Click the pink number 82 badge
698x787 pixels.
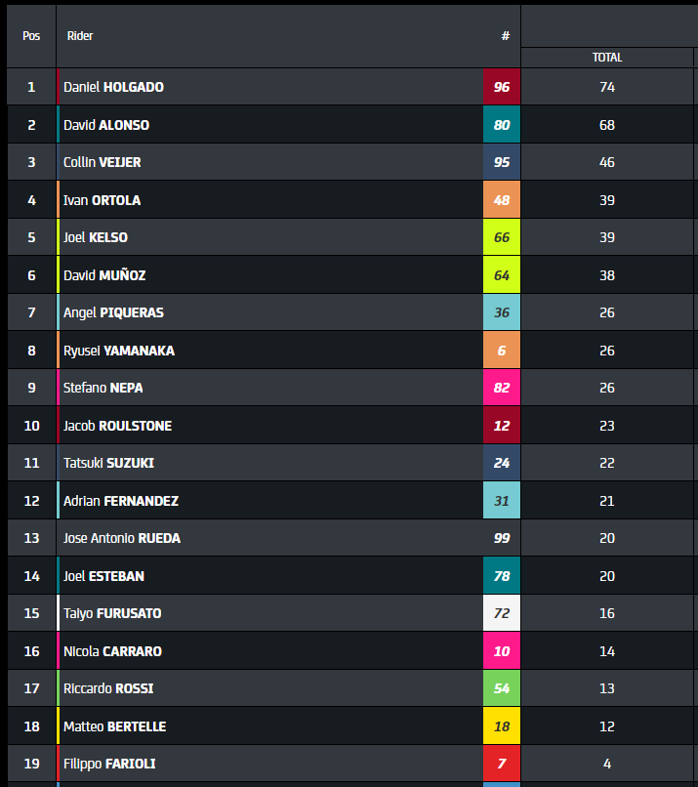click(x=502, y=388)
